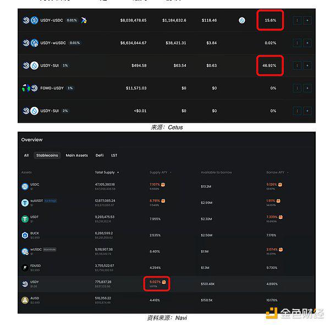Open three-dot options for USDY-SUI 1% pool
Screen dimensions: 330x325
(297, 66)
